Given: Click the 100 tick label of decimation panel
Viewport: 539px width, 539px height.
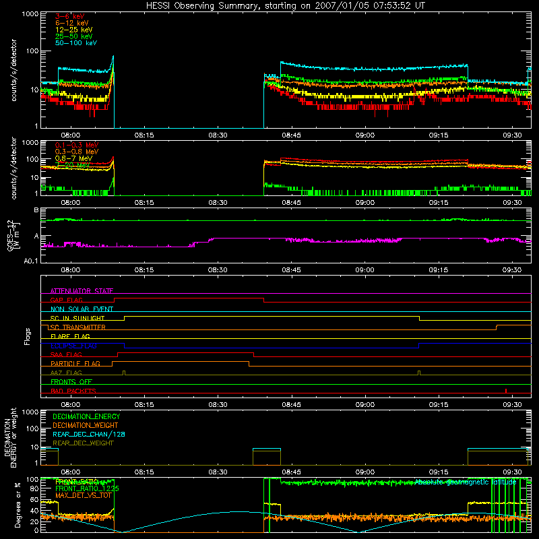Looking at the screenshot, I should 32,429.
